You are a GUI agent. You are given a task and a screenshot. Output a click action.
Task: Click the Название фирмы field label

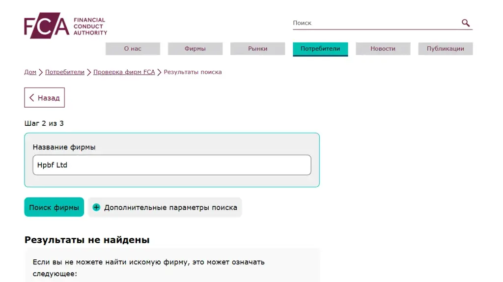(64, 147)
